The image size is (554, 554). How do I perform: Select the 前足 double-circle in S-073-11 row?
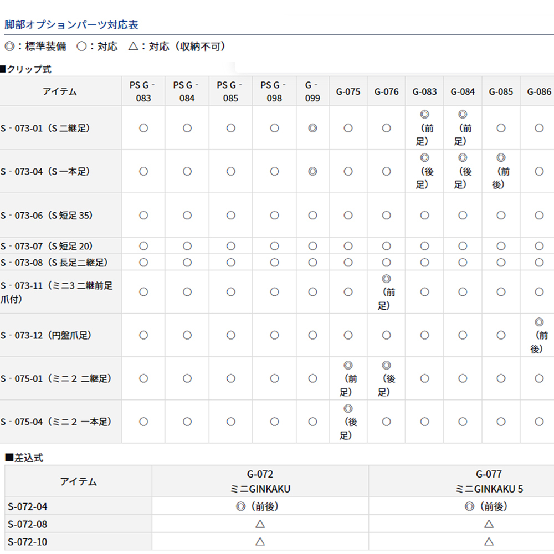click(x=386, y=279)
